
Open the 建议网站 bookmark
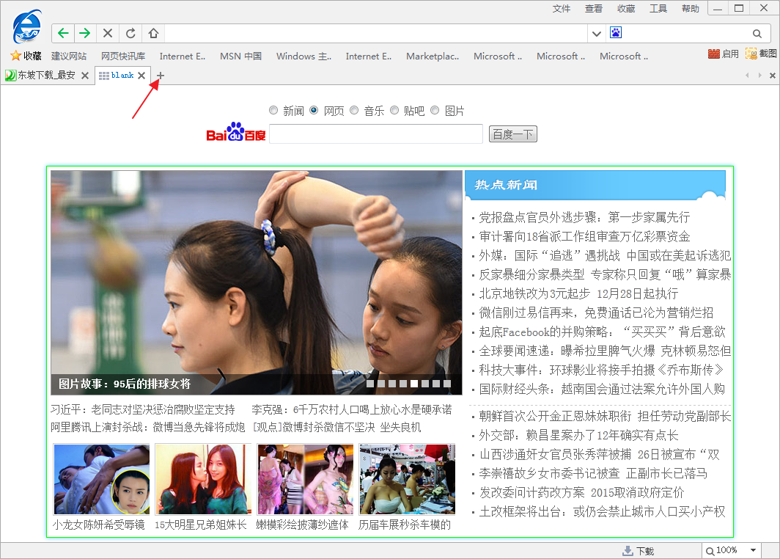coord(69,56)
